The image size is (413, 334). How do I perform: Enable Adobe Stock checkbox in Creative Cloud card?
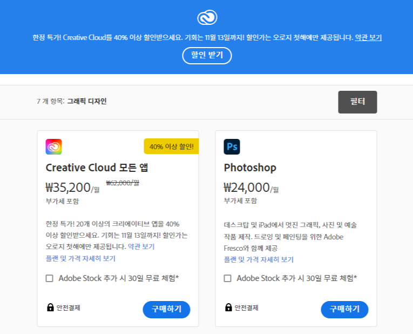click(x=50, y=278)
